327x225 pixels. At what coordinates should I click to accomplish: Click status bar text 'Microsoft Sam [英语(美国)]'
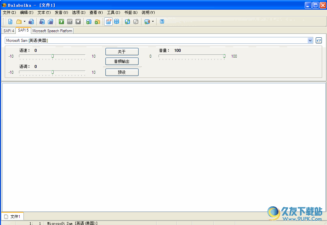[72, 223]
